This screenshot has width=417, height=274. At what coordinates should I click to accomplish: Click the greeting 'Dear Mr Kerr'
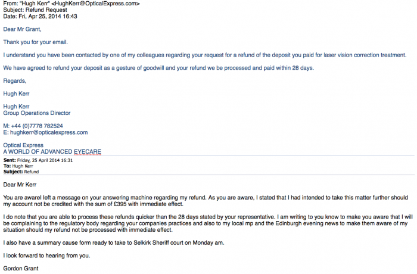pos(20,185)
